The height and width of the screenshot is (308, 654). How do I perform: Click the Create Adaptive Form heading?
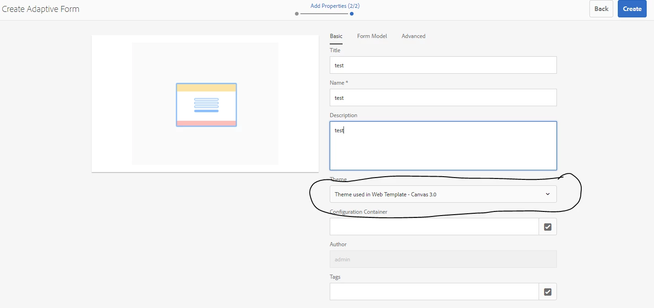40,9
